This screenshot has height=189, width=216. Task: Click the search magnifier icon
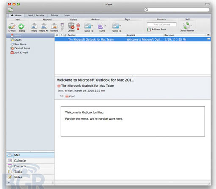tap(147, 10)
